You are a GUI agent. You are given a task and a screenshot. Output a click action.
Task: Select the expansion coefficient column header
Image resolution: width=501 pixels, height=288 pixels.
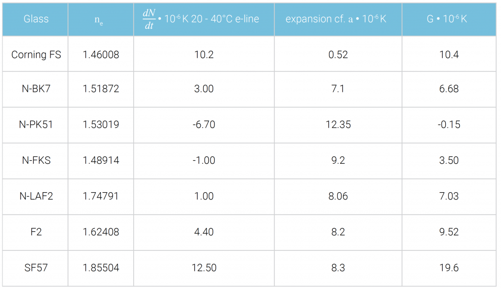pyautogui.click(x=338, y=19)
